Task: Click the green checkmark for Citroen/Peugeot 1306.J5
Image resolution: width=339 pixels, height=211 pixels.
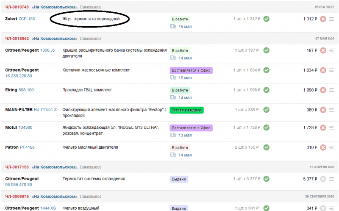Action: [267, 50]
